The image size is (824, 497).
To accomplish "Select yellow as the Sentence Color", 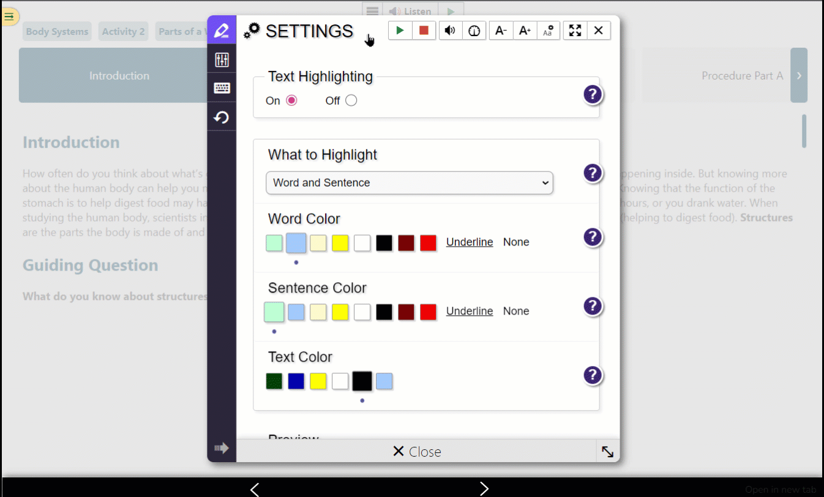I will (x=340, y=312).
